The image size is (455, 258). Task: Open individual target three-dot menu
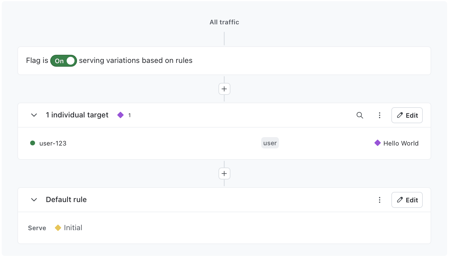[379, 115]
